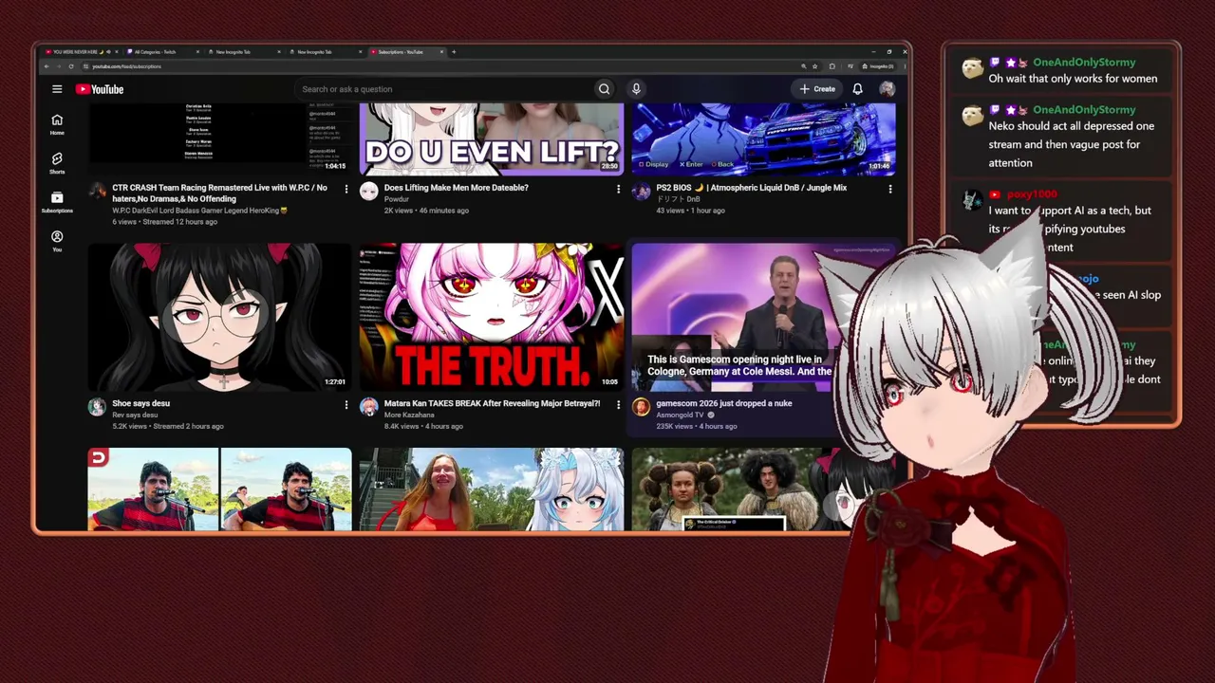
Task: Switch to YOU WERE NEVER HERE tab
Action: (80, 52)
